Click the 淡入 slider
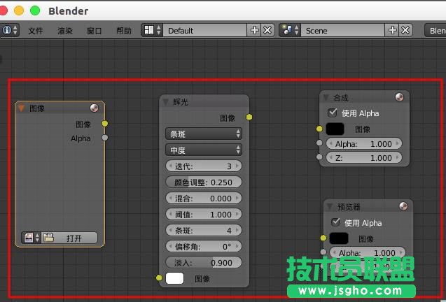Viewport: 446px width, 302px height. point(204,263)
